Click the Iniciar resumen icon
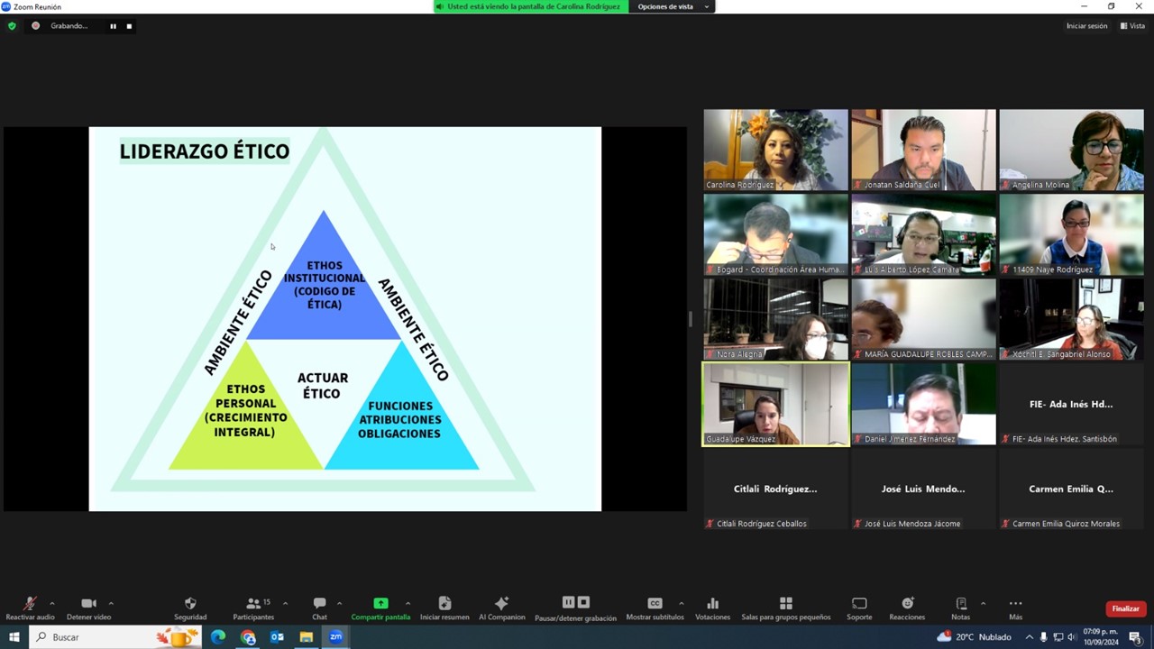 click(444, 604)
